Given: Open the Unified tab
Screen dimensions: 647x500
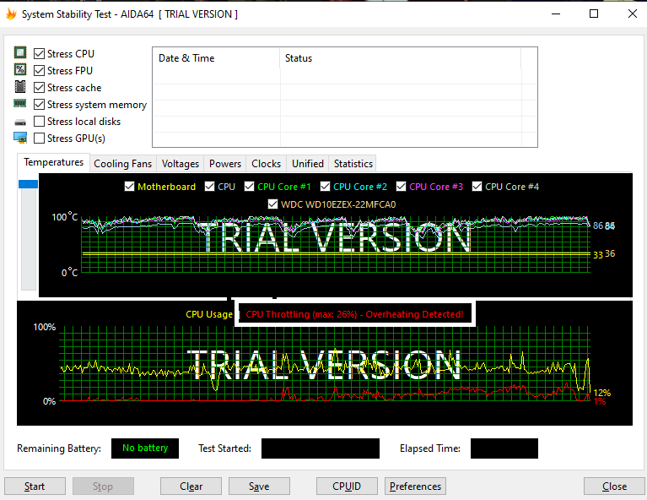Looking at the screenshot, I should click(x=308, y=164).
